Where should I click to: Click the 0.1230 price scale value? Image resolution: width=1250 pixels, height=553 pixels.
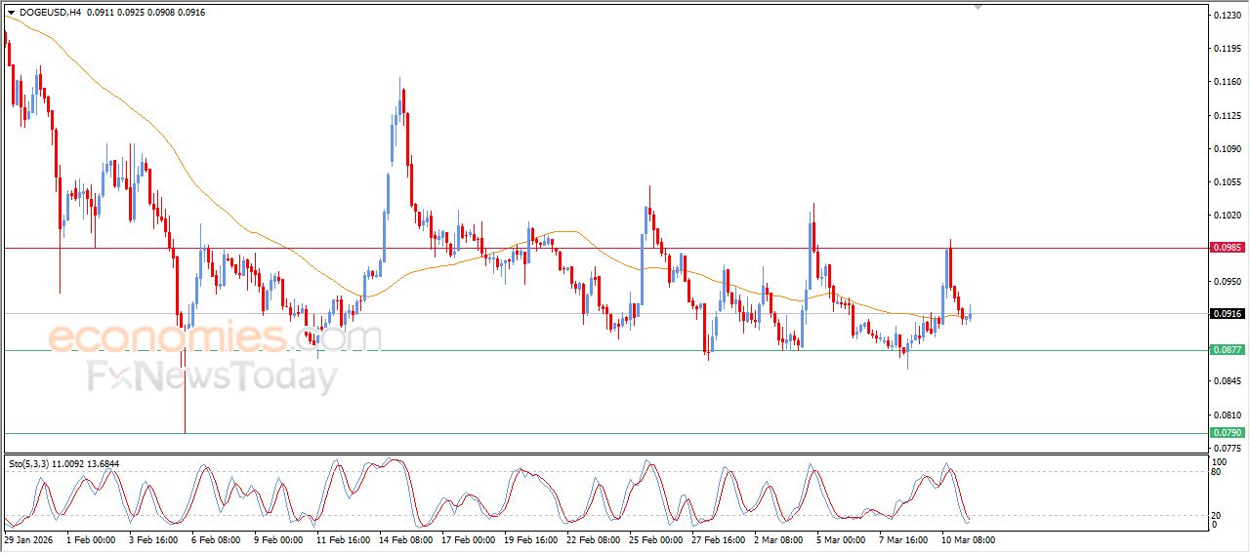tap(1226, 16)
